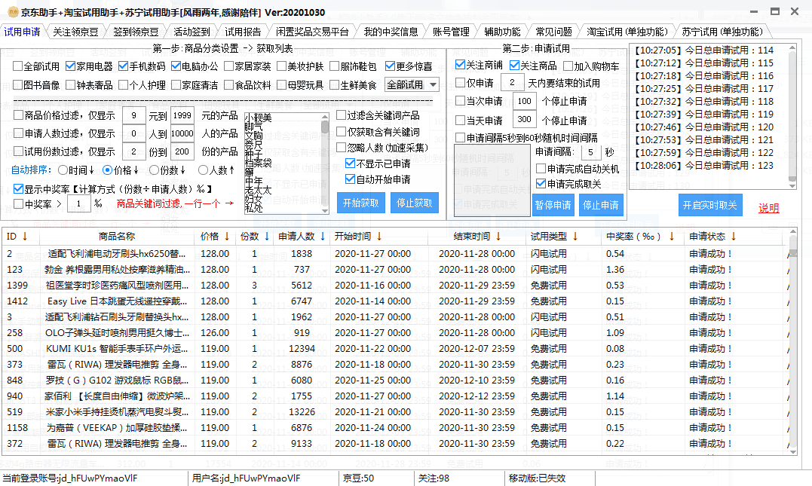The image size is (812, 486).
Task: Open the red 说明 link
Action: (x=768, y=207)
